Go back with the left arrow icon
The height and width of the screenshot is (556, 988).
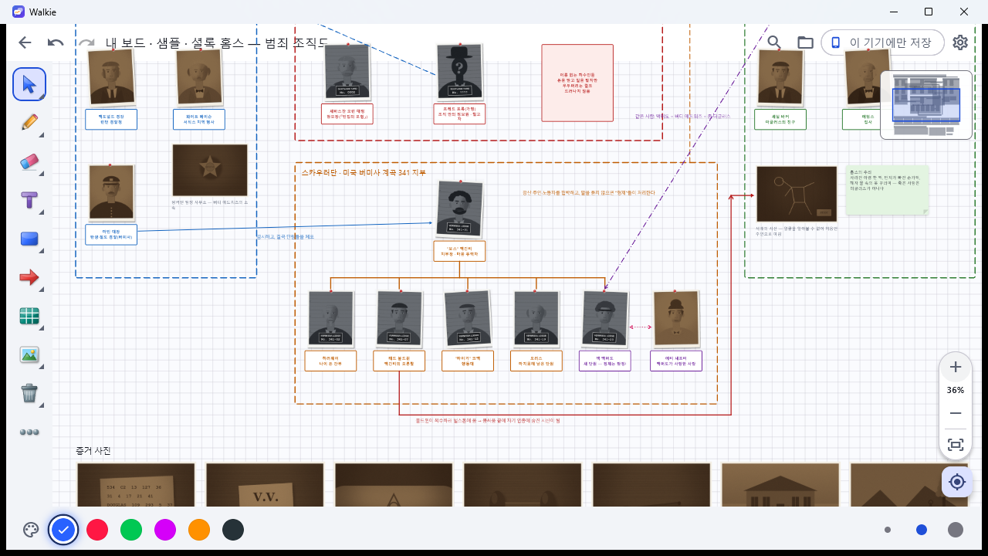point(25,42)
